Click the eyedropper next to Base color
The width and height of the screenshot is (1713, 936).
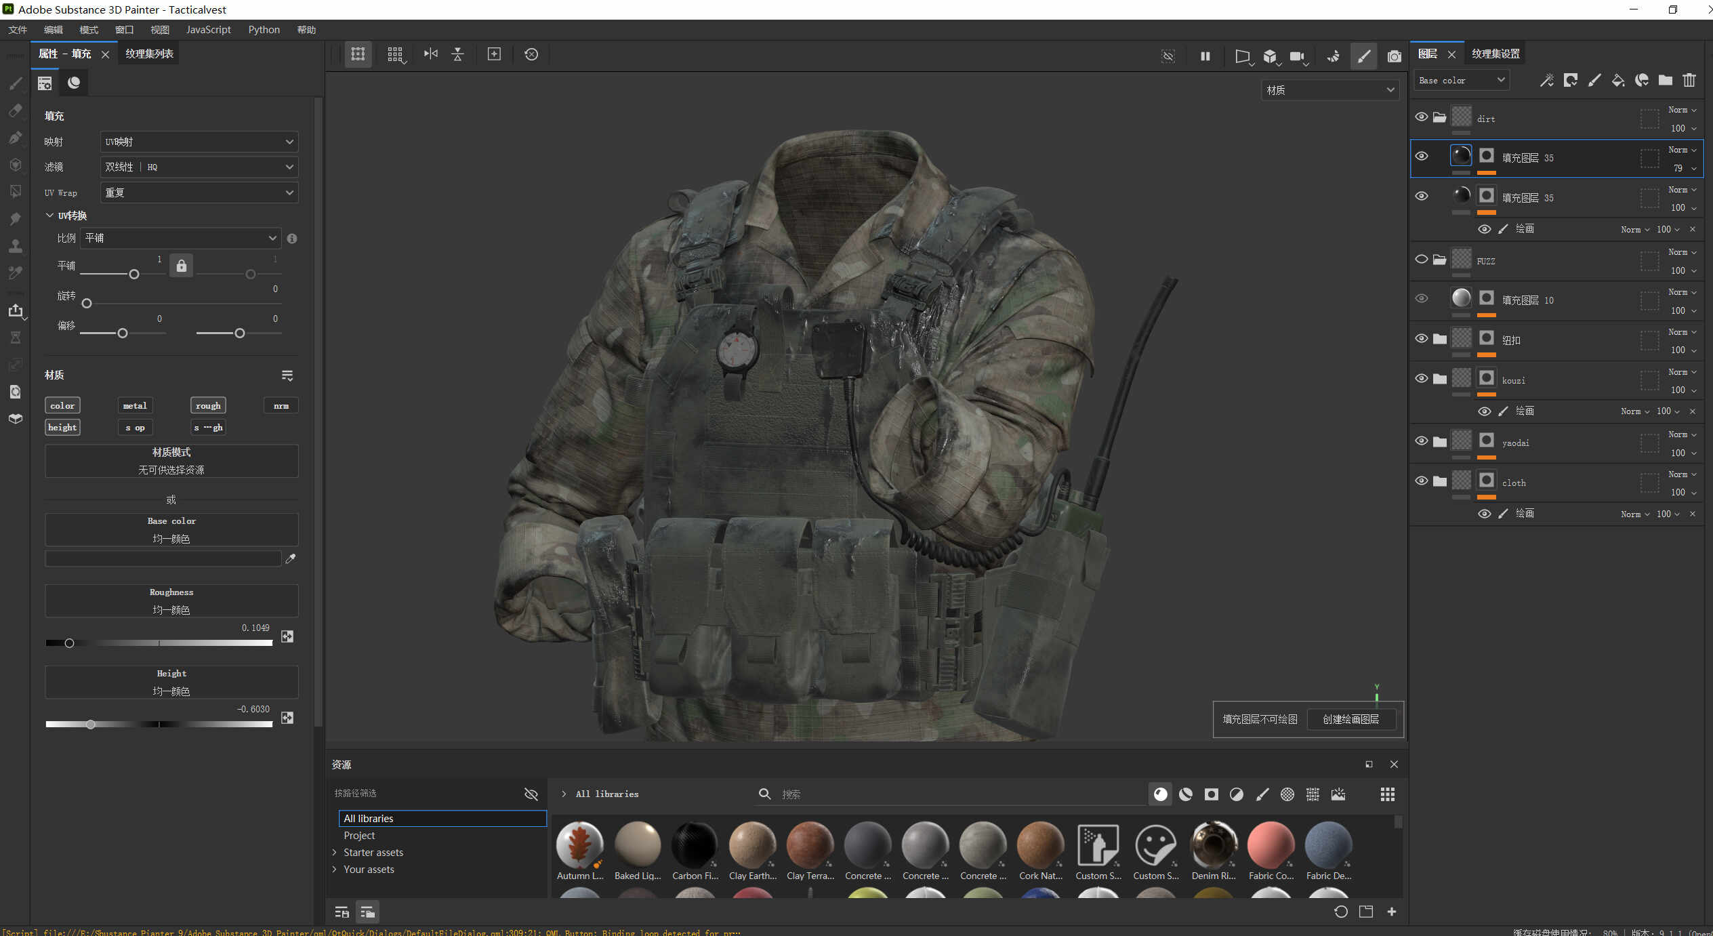click(x=291, y=558)
